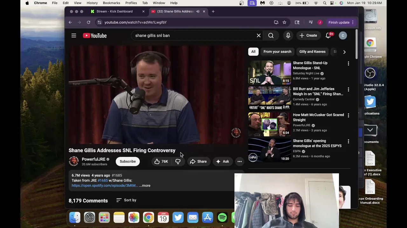Open the Profiles menu
Image resolution: width=407 pixels, height=228 pixels.
click(131, 3)
